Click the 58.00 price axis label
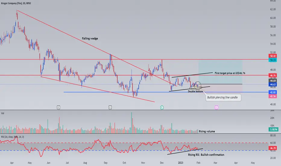This screenshot has width=281, height=166. coord(273,27)
